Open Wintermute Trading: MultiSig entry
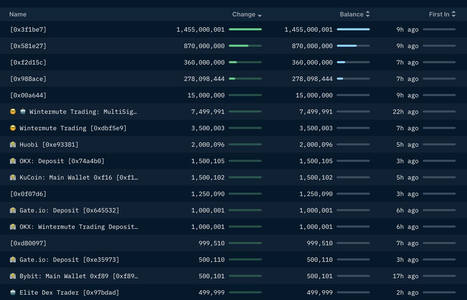Viewport: 467px width, 300px height. (x=83, y=112)
